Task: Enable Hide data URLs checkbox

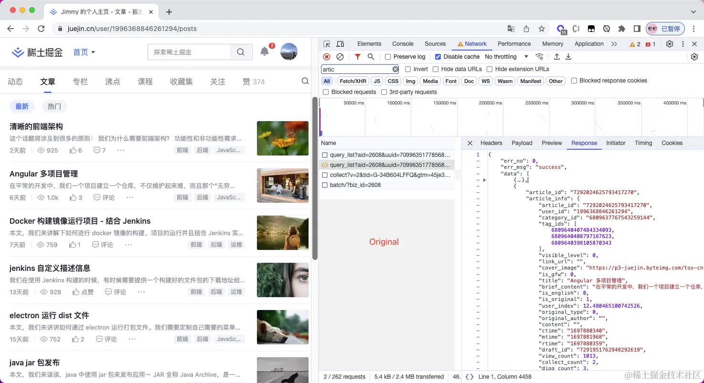Action: [436, 69]
